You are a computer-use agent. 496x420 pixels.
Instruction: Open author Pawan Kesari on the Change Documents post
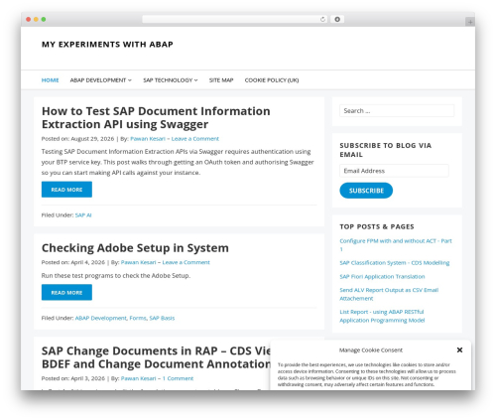point(138,378)
